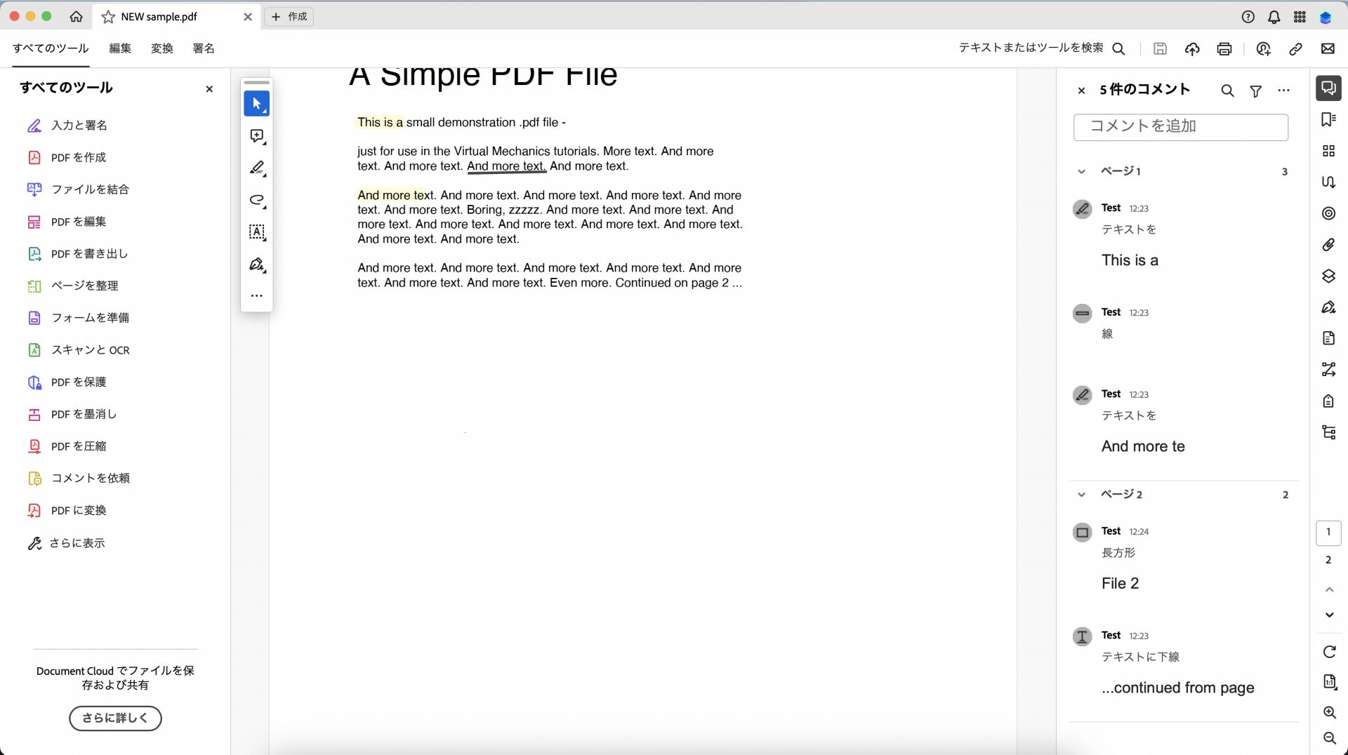The width and height of the screenshot is (1348, 755).
Task: Select the signature pen tool in quick toolbar
Action: tap(257, 265)
